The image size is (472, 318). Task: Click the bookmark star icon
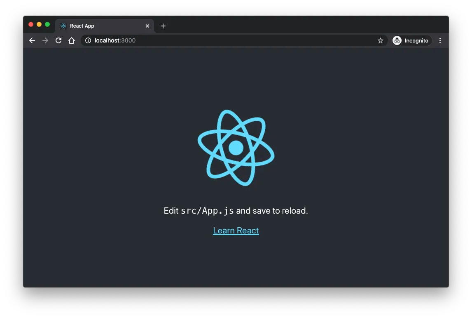coord(380,40)
